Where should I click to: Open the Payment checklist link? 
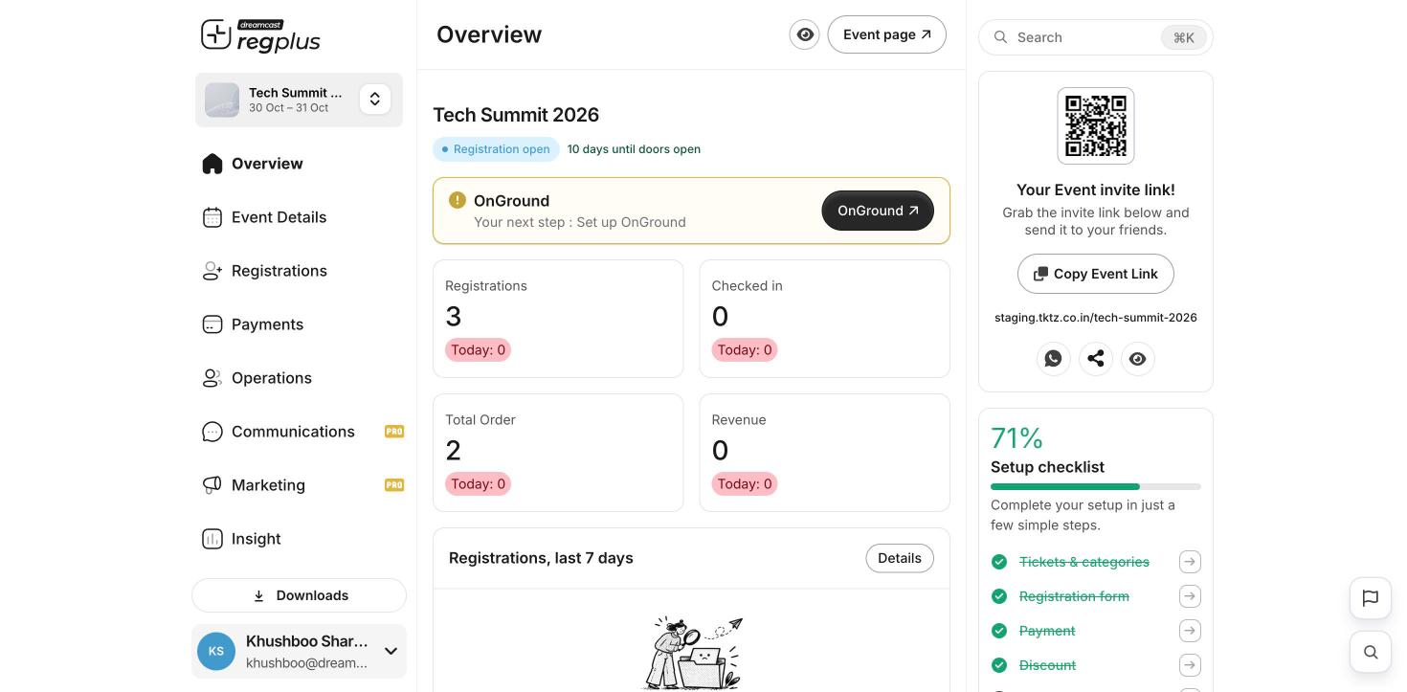coord(1047,631)
